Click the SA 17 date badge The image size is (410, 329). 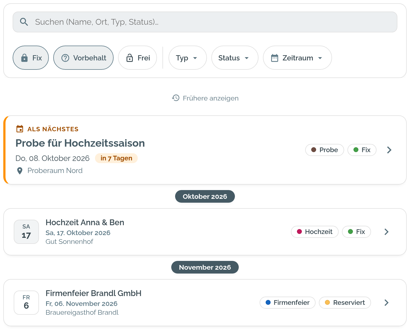click(26, 232)
